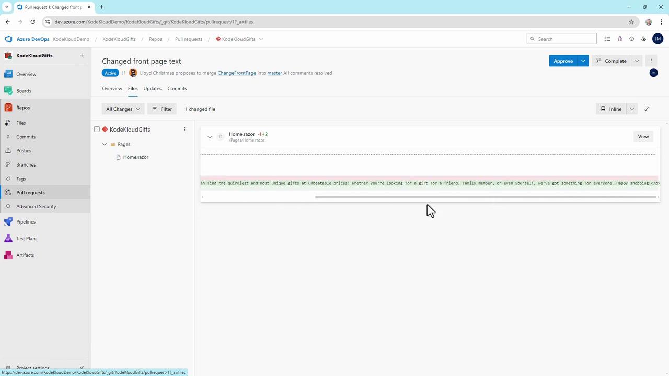The width and height of the screenshot is (669, 376).
Task: Set the diff view to Inline
Action: (612, 109)
